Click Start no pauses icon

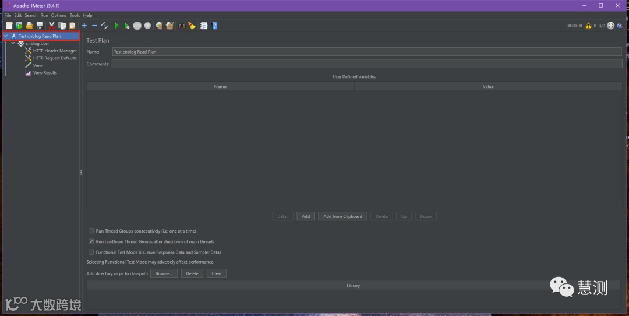(x=127, y=26)
